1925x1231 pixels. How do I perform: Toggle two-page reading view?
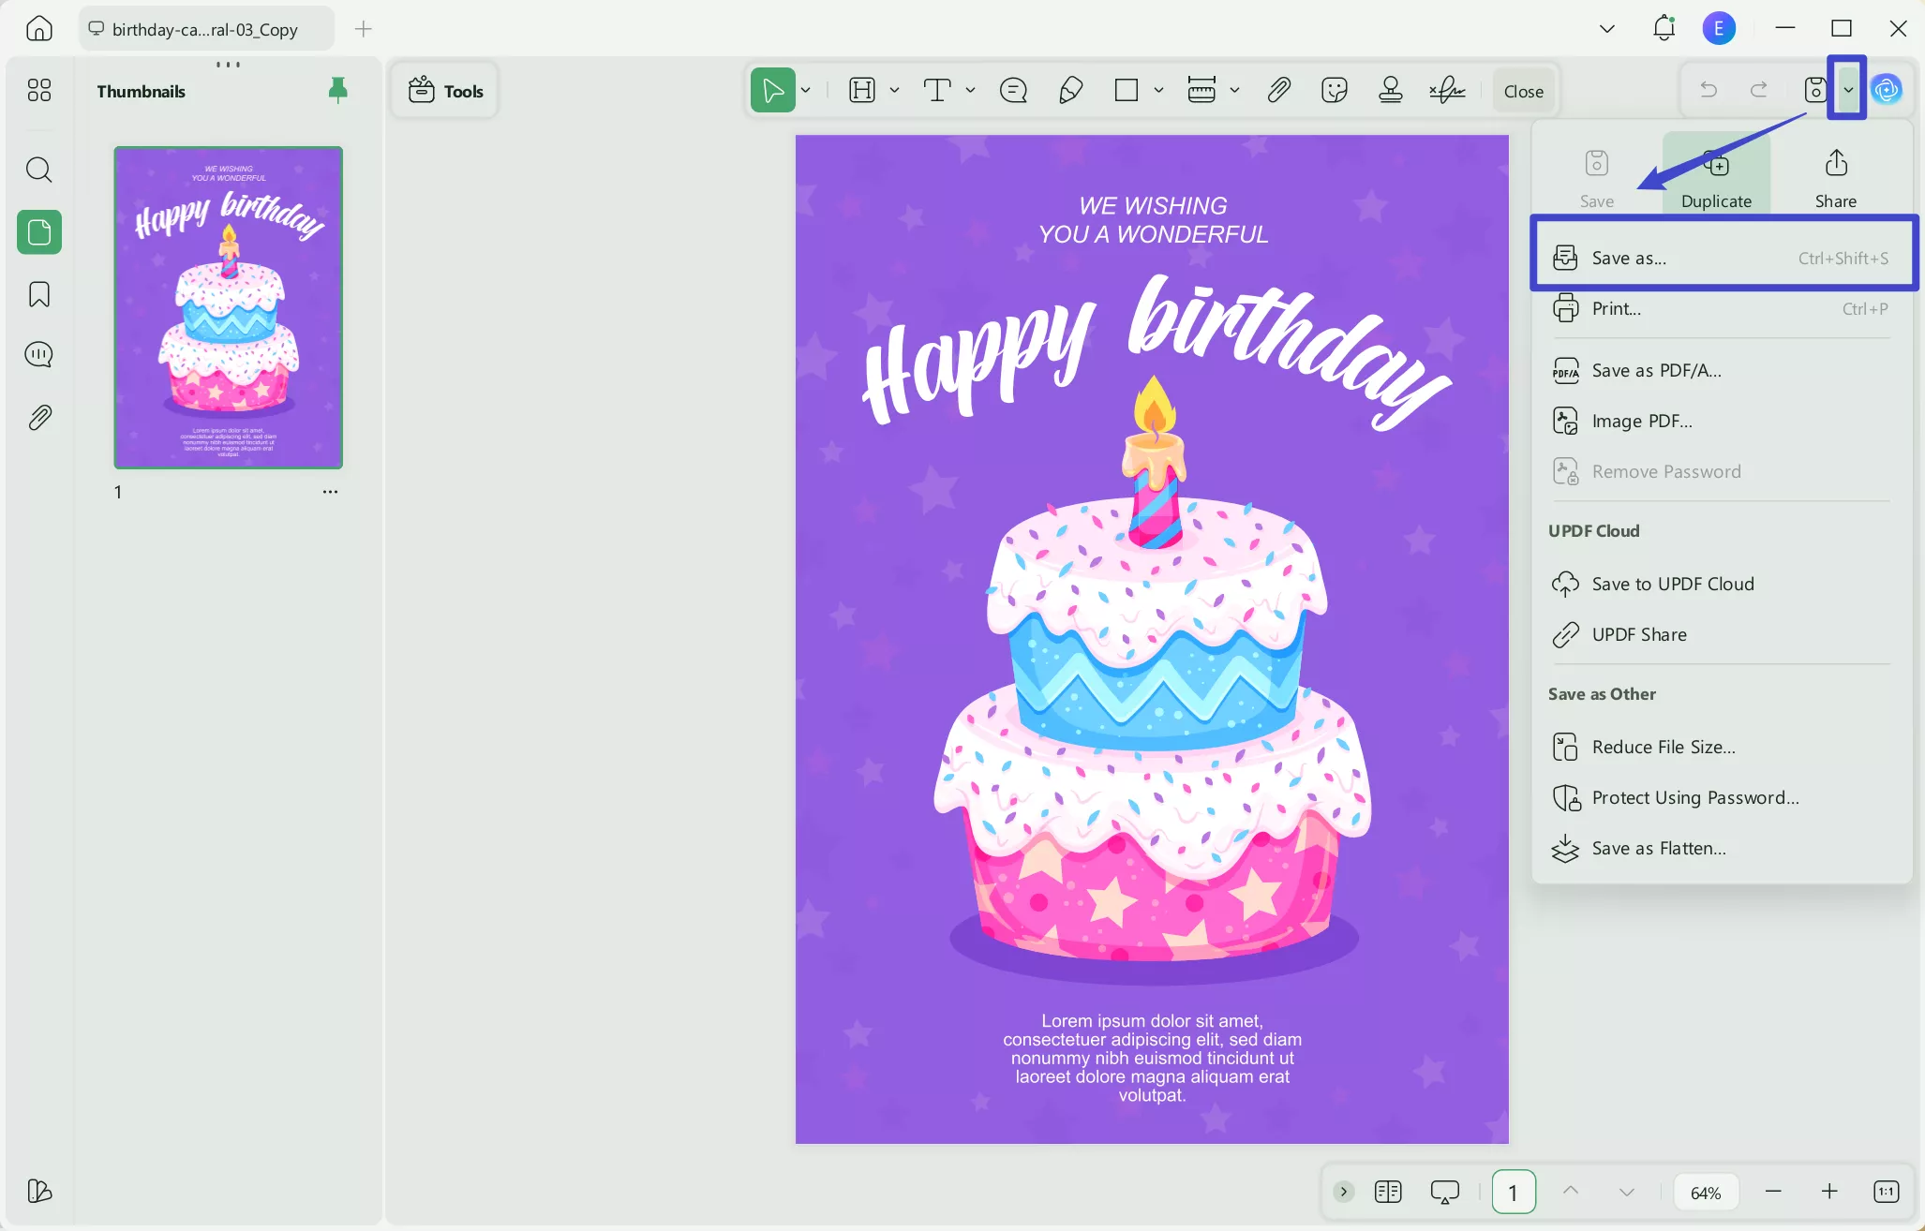pyautogui.click(x=1388, y=1192)
